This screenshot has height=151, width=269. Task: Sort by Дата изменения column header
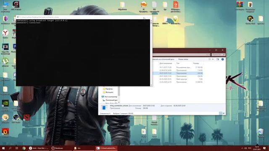[x=166, y=63]
